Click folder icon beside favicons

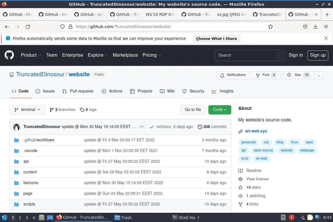click(16, 183)
